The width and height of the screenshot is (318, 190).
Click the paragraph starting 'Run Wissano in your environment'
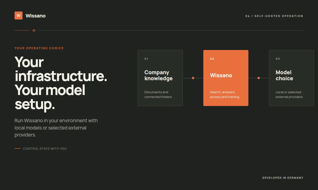[x=56, y=127]
